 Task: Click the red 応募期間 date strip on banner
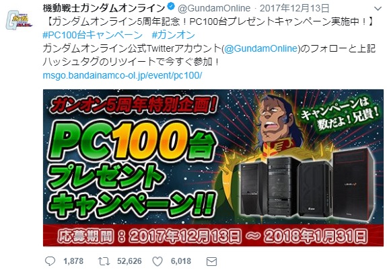[x=213, y=236]
